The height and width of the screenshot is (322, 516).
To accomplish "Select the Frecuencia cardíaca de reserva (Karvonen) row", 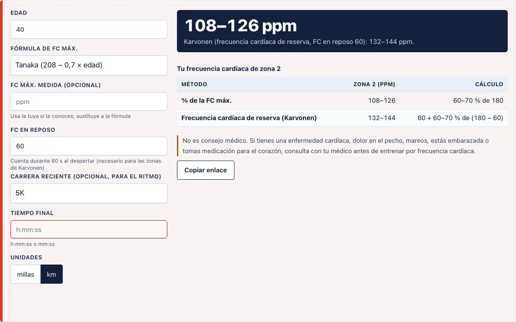I will tap(342, 118).
